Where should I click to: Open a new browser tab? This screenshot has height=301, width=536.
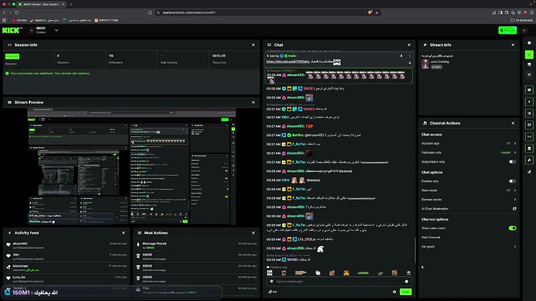[x=71, y=4]
